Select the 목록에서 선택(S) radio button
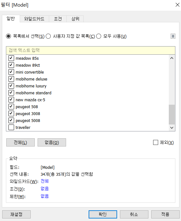Viewport: 181px width, 221px height. coord(8,36)
